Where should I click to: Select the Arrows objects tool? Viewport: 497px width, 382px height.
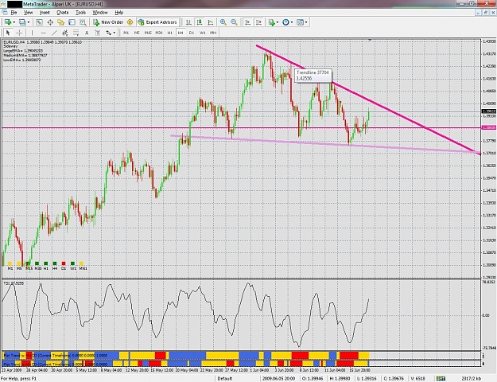(x=109, y=33)
